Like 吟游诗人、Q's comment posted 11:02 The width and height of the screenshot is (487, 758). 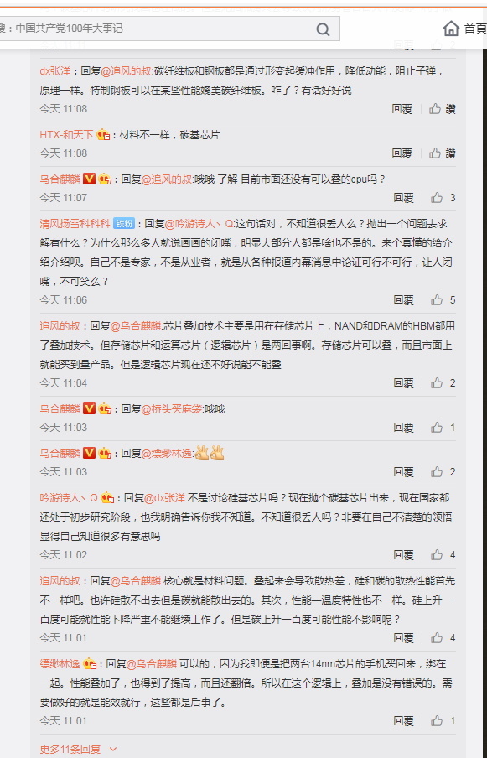click(x=437, y=555)
